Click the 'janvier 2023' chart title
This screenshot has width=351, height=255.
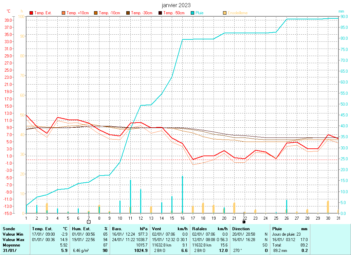tap(176, 5)
